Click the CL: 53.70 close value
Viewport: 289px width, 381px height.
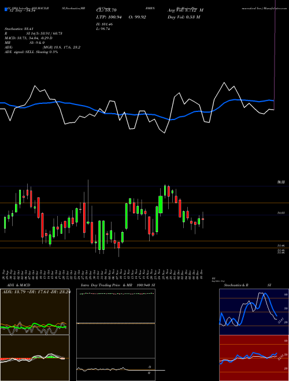tap(106, 10)
